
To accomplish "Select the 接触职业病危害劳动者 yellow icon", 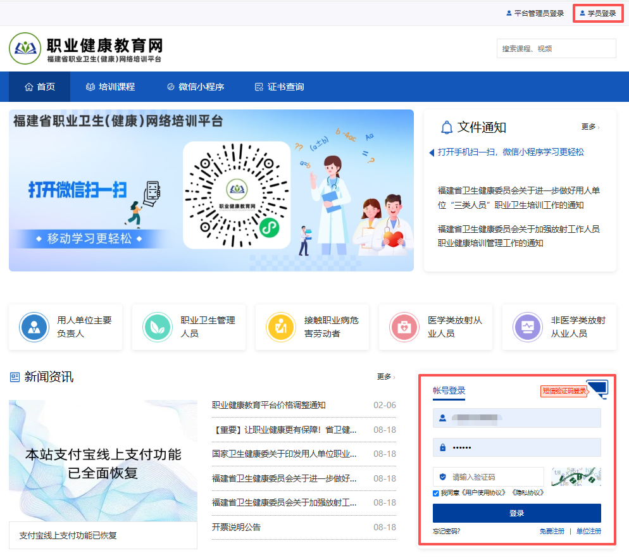I will pyautogui.click(x=281, y=327).
